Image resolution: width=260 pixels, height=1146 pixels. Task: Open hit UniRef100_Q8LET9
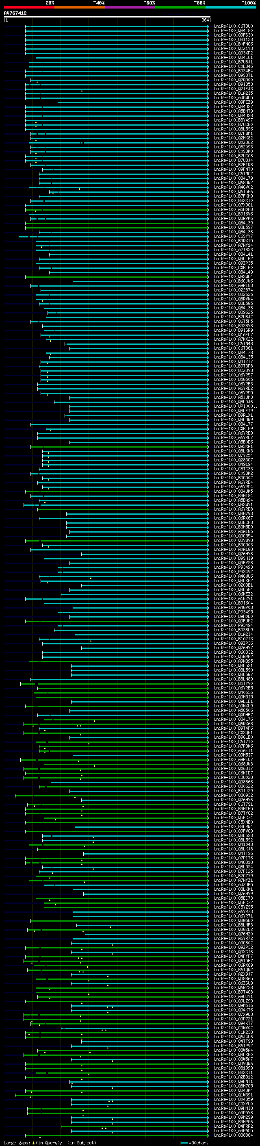click(x=233, y=411)
